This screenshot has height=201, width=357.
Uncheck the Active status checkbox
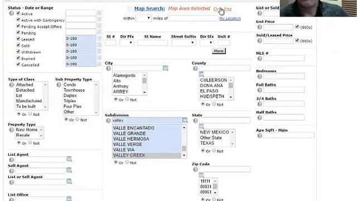(x=18, y=13)
